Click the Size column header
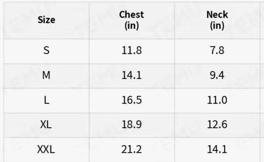Screen dimensions: 264x162 click(x=46, y=20)
